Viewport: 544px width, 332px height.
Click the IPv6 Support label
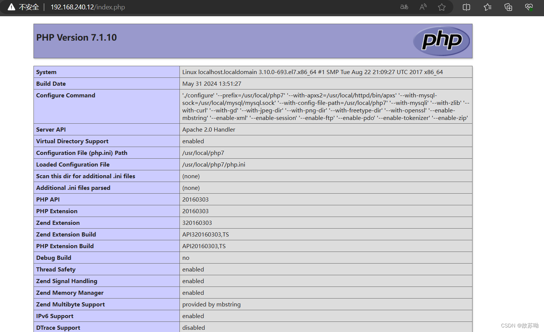[x=55, y=316]
